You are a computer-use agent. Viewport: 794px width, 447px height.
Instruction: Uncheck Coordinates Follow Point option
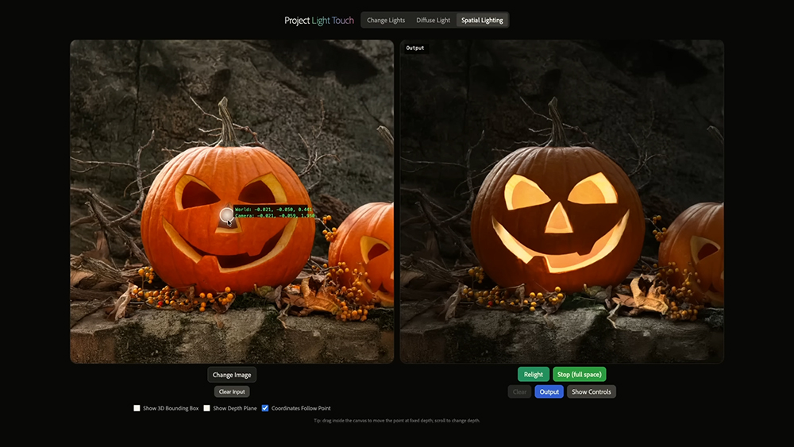point(265,408)
